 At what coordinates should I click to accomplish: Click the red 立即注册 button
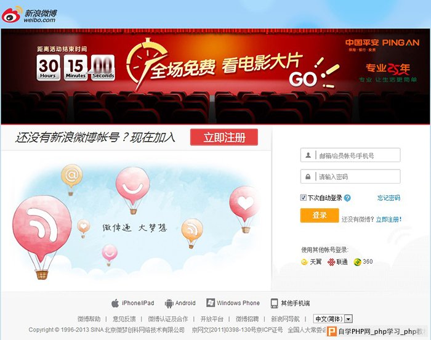[x=224, y=137]
